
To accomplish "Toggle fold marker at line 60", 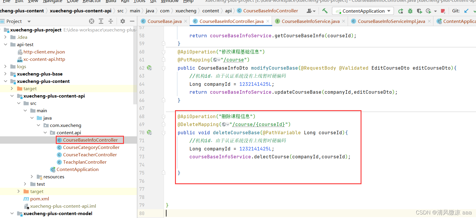I will [x=164, y=52].
